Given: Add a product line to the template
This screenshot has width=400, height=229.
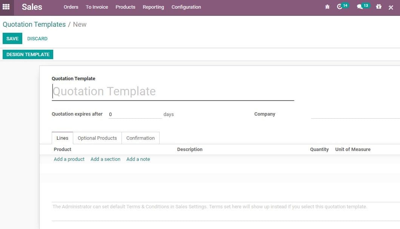Looking at the screenshot, I should tap(69, 159).
